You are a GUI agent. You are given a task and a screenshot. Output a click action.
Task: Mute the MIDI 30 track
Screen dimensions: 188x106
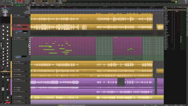(14, 38)
